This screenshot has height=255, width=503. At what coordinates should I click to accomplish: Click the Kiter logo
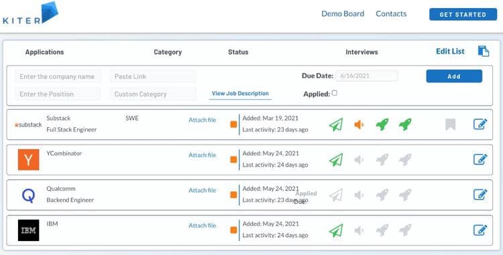point(30,13)
